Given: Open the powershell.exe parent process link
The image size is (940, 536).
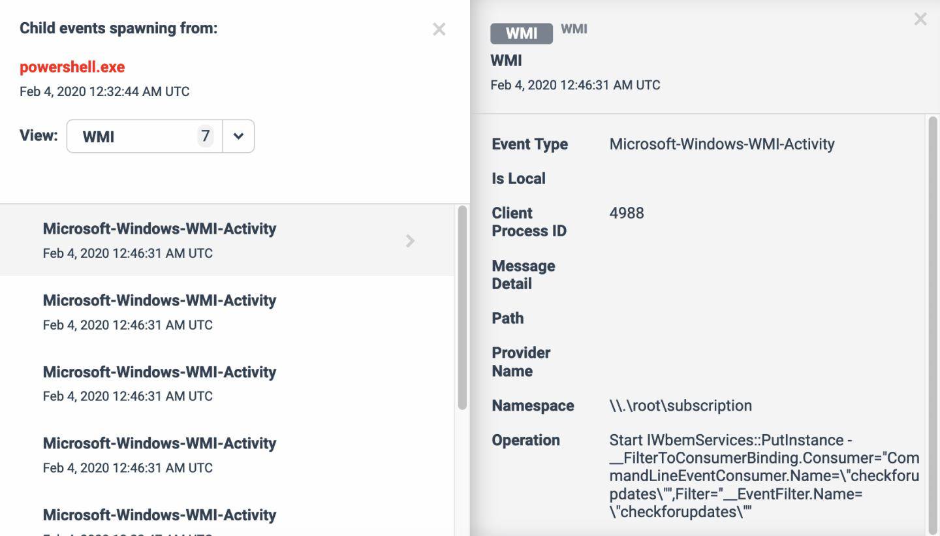Looking at the screenshot, I should point(72,67).
